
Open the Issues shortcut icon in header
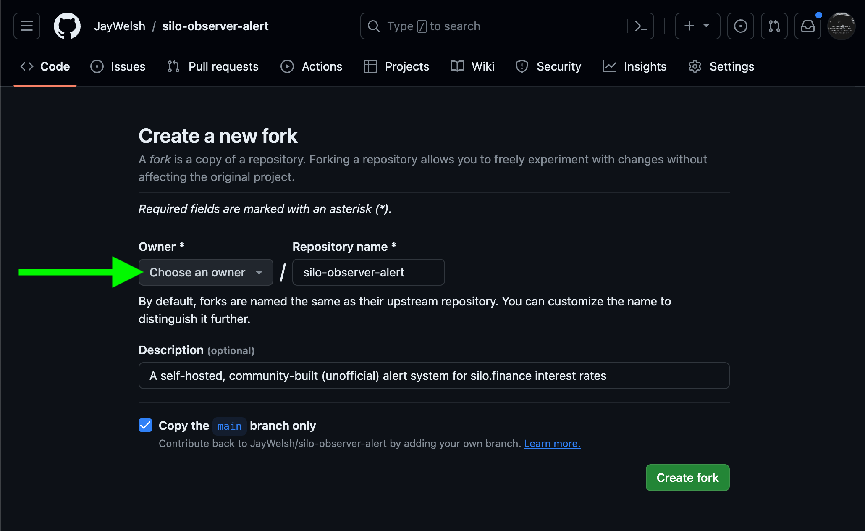click(741, 26)
